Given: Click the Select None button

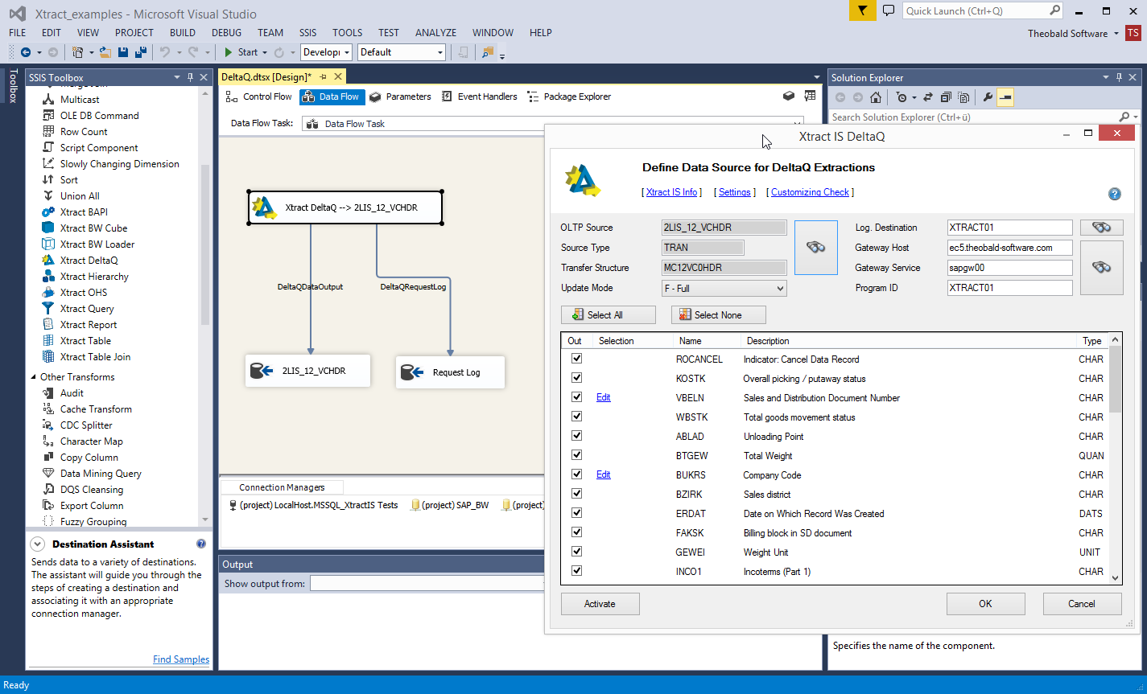Looking at the screenshot, I should coord(719,315).
